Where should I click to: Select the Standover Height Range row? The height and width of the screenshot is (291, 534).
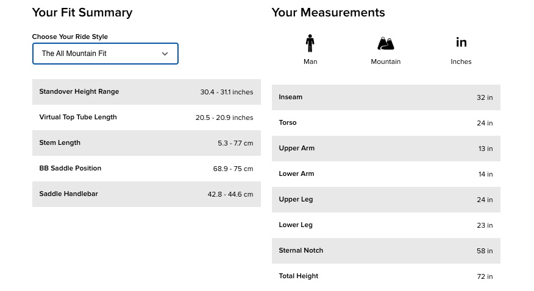[x=146, y=92]
